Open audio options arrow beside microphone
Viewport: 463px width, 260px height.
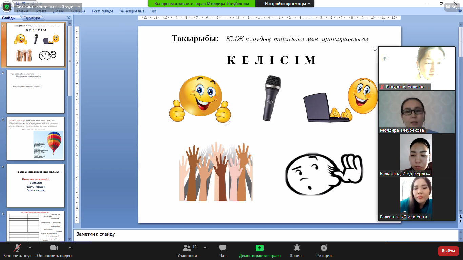[30, 247]
